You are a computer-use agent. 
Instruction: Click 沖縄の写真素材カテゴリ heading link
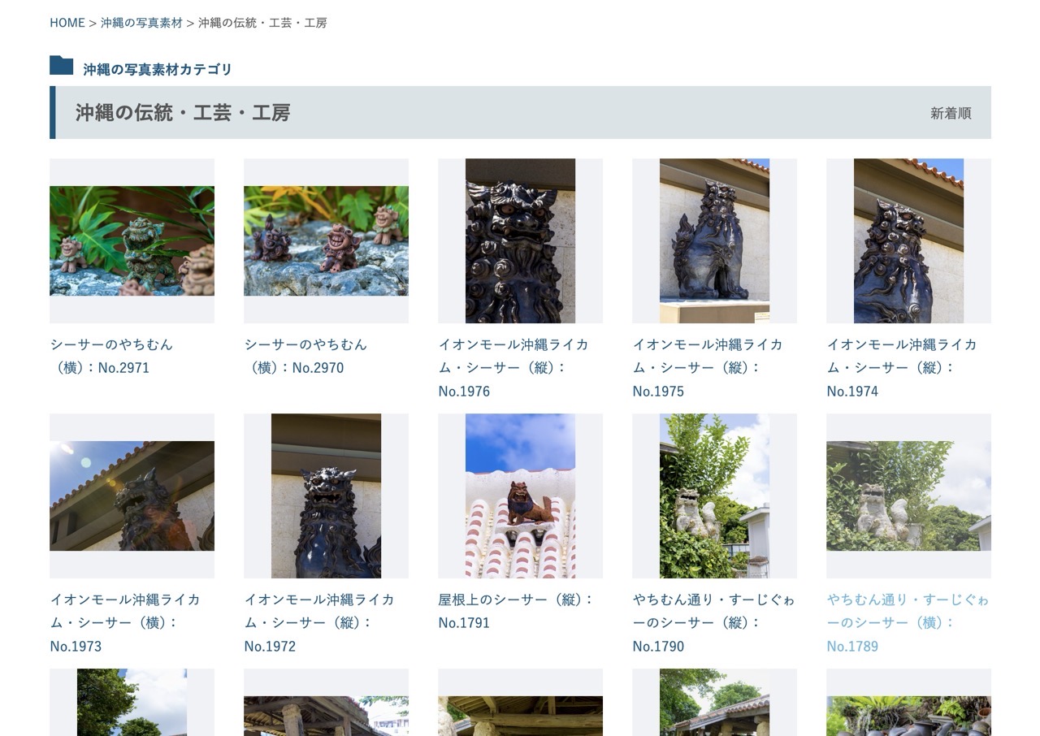158,69
